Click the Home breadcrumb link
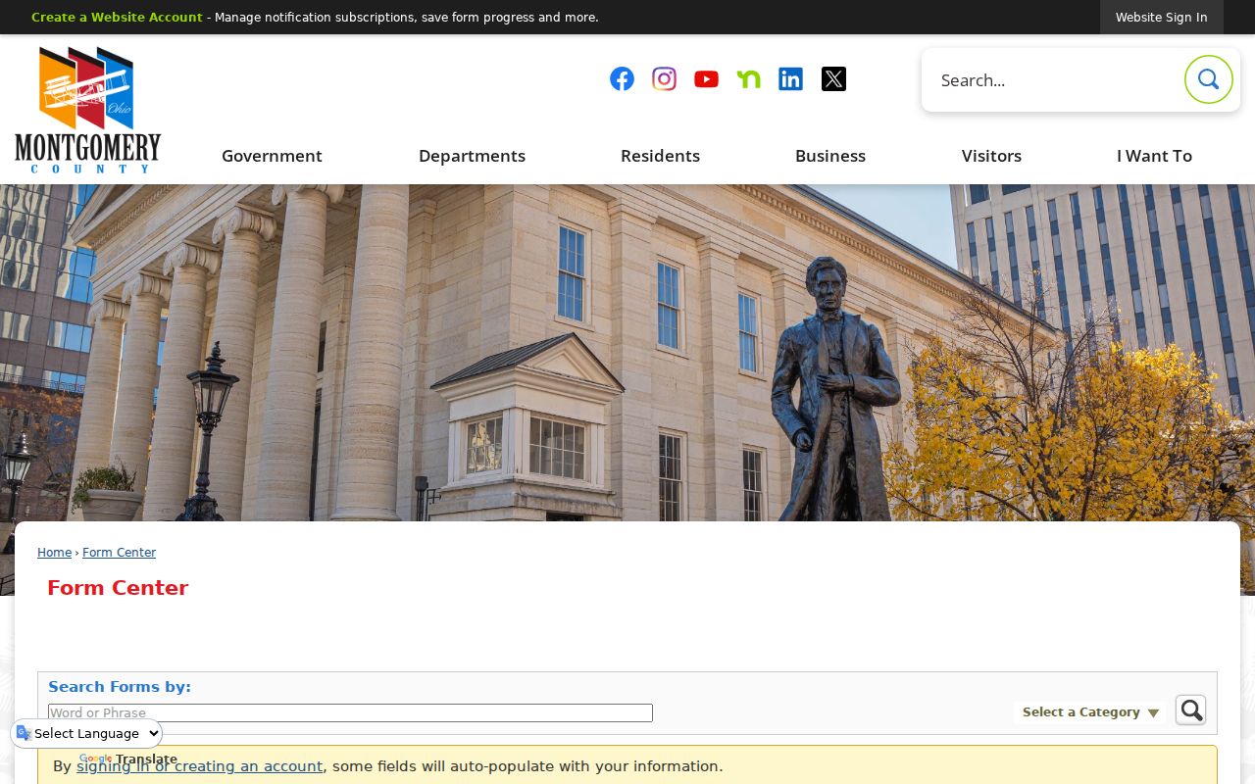 [x=54, y=553]
